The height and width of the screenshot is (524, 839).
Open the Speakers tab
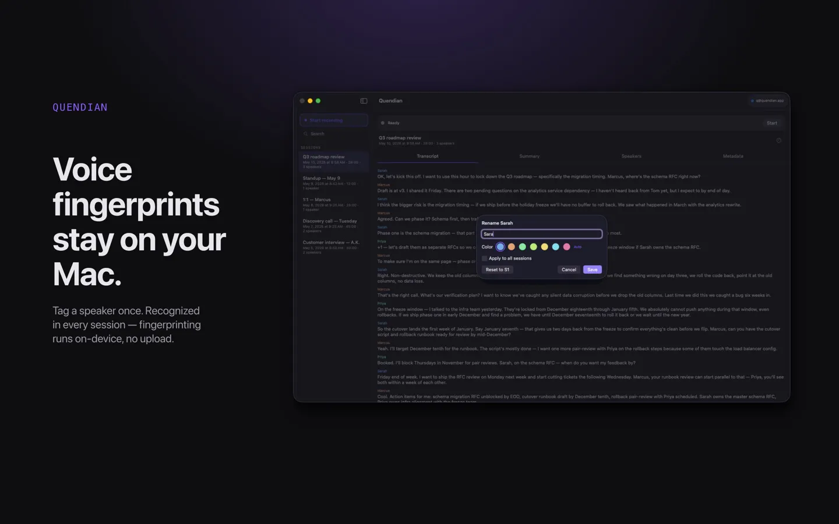[x=631, y=156]
